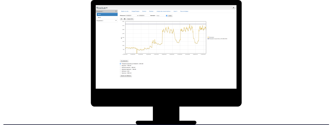Click the Puissance legend label

(211, 37)
